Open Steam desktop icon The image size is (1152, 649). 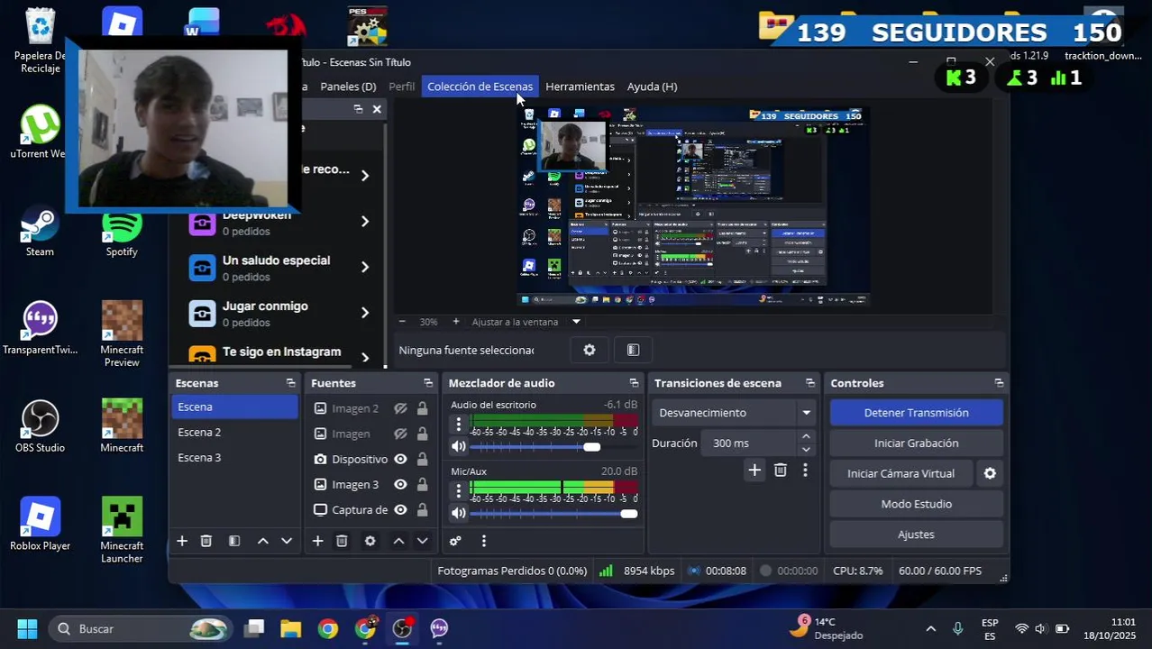pyautogui.click(x=40, y=232)
